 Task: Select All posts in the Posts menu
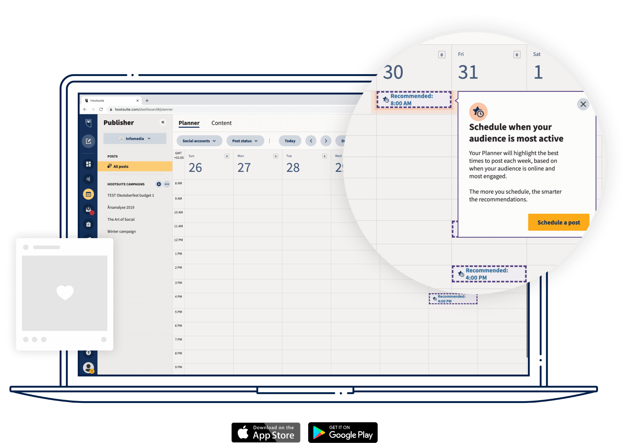pyautogui.click(x=121, y=166)
